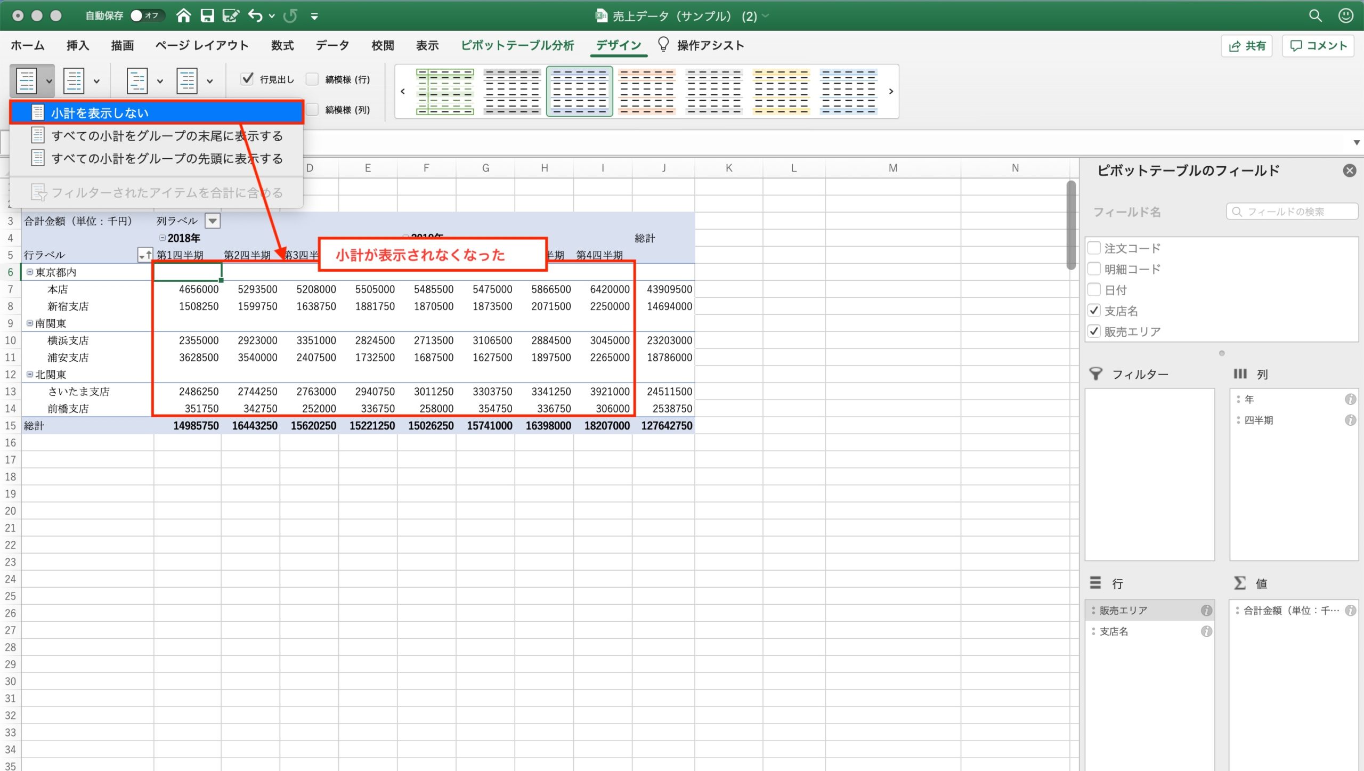Show next pivot table styles arrow
Viewport: 1364px width, 771px height.
890,91
